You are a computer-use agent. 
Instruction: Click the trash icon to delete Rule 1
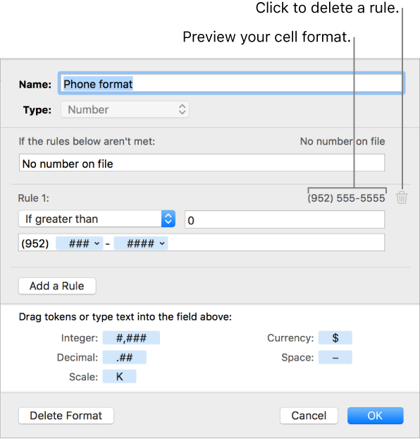pyautogui.click(x=402, y=198)
